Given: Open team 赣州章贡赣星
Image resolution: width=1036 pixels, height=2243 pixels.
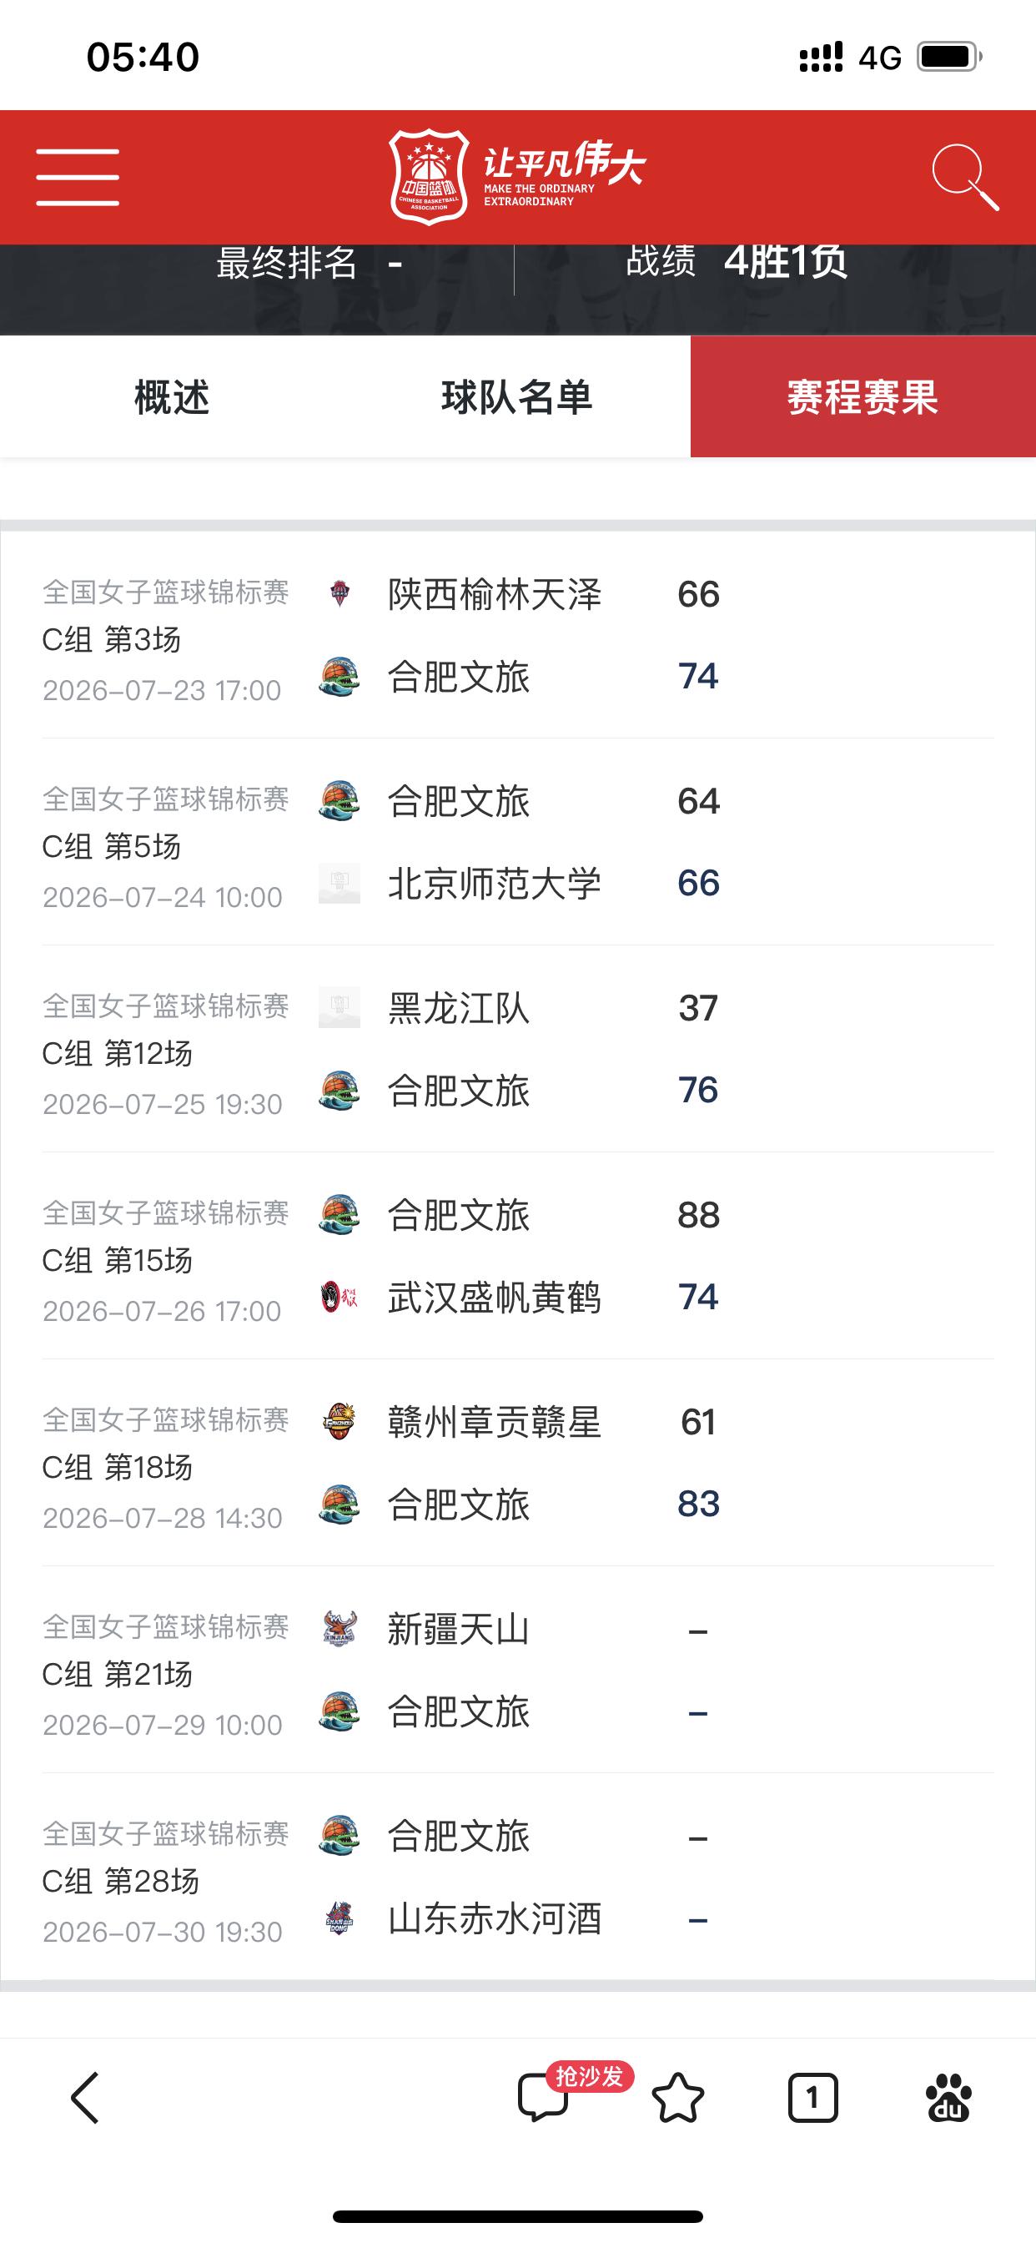Looking at the screenshot, I should coord(495,1422).
